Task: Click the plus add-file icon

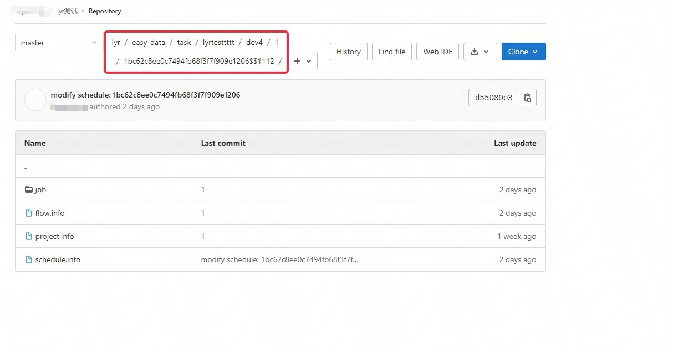Action: (297, 61)
